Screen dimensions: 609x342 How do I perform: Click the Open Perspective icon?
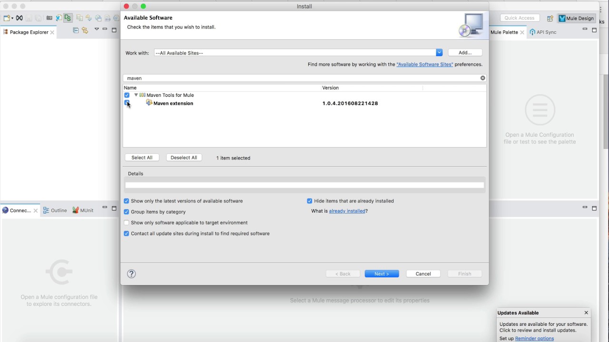pos(550,18)
